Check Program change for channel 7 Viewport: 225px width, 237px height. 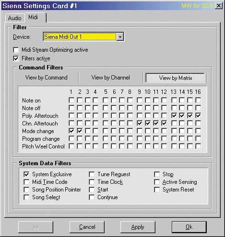122,138
